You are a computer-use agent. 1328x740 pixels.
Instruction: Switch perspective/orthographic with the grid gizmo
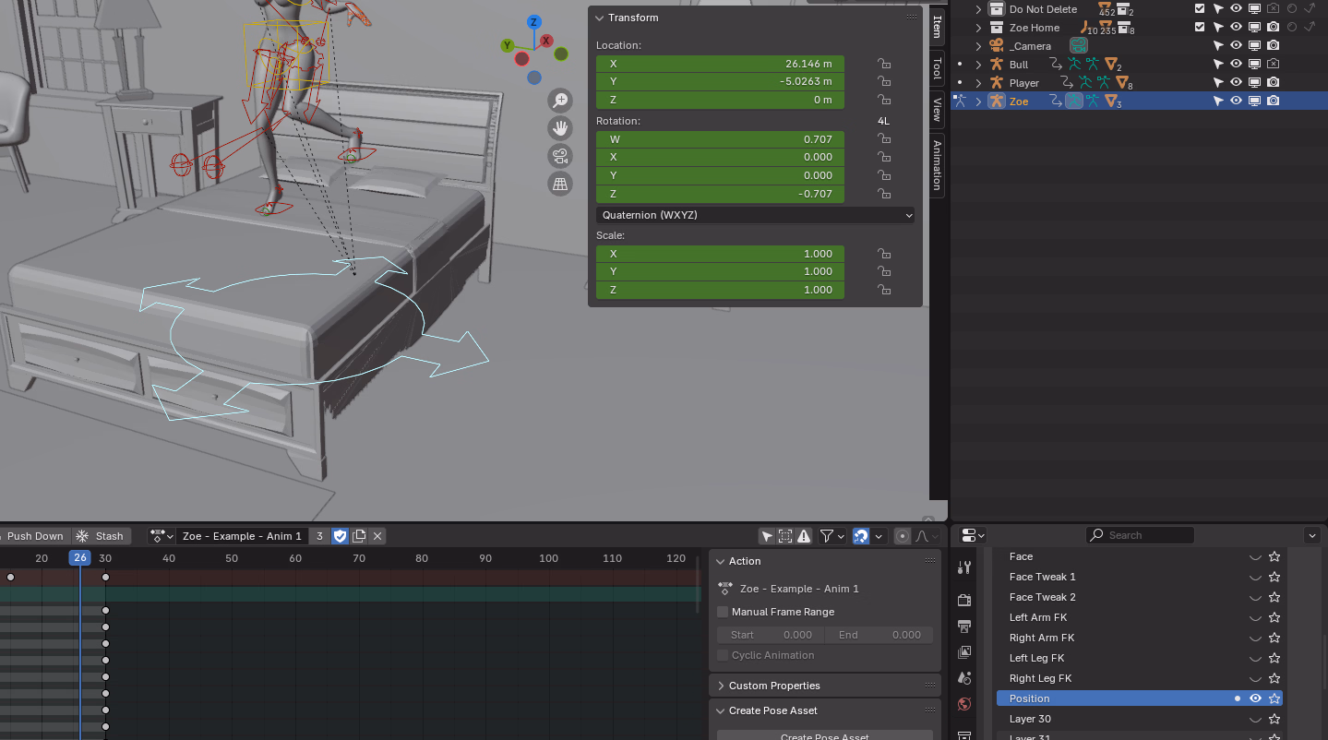(559, 184)
